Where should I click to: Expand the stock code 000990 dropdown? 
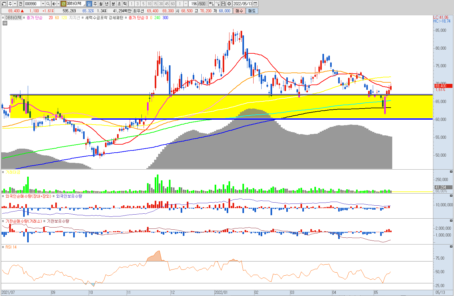pyautogui.click(x=43, y=4)
